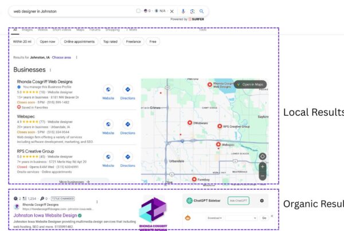Click the voice search microphone icon
The image size is (344, 231).
tap(183, 11)
